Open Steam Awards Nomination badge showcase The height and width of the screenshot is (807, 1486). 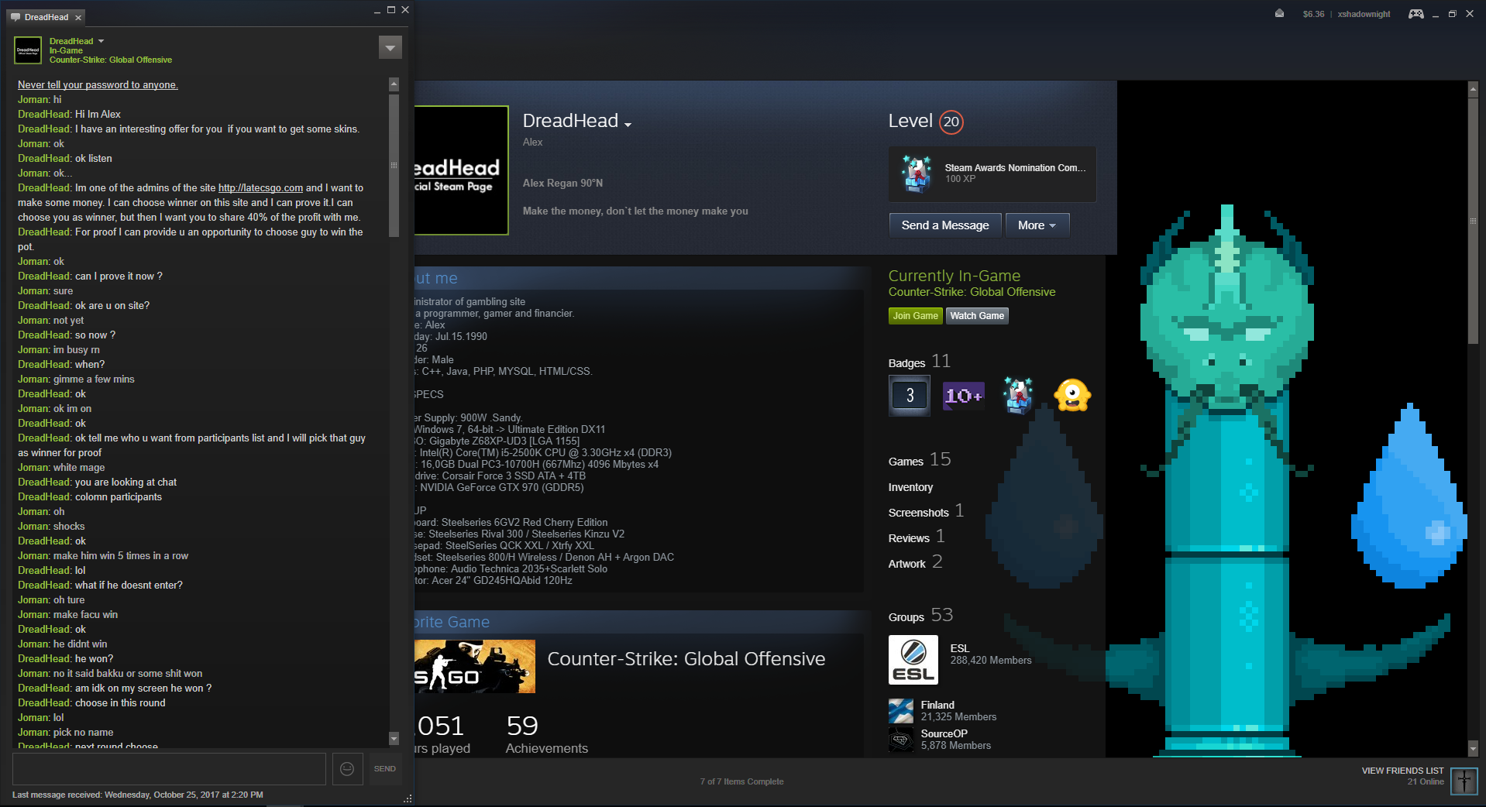pyautogui.click(x=992, y=173)
